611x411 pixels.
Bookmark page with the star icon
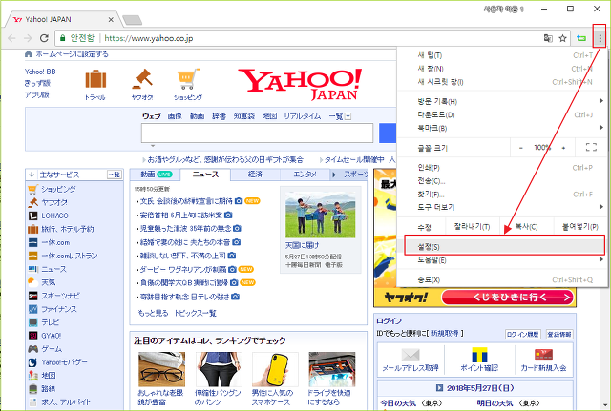[562, 38]
